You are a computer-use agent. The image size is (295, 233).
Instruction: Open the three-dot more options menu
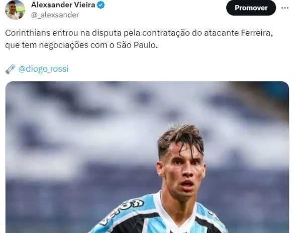285,8
